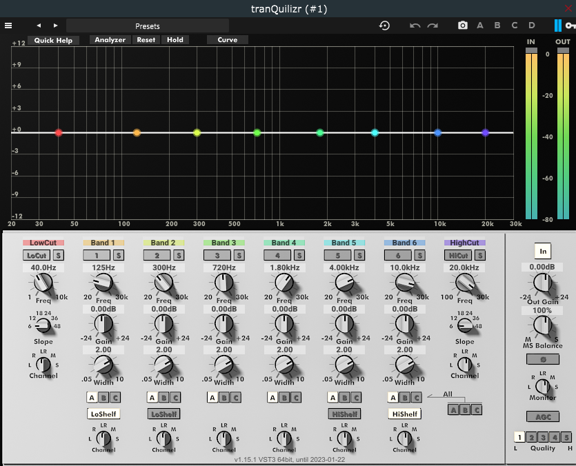Toggle the phase invert ø button

point(543,359)
